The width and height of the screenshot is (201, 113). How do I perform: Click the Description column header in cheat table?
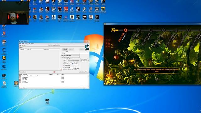click(25, 74)
